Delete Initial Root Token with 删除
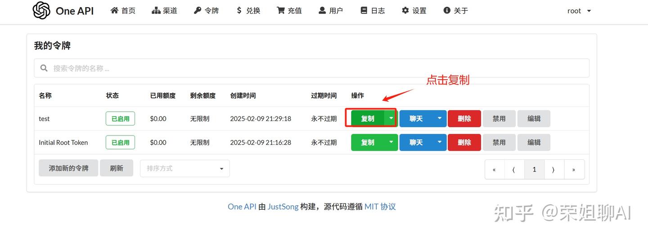Viewport: 648px width, 239px height. pos(464,142)
